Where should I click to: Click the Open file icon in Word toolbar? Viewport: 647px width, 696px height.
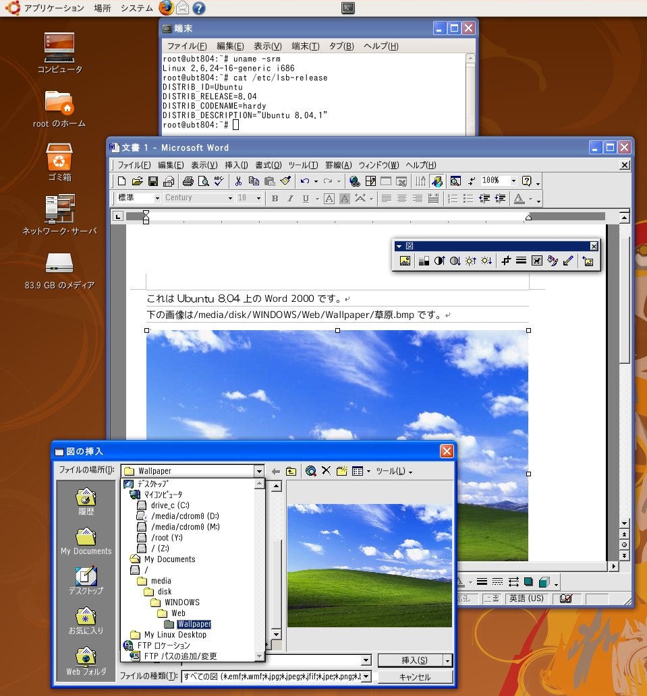point(137,181)
